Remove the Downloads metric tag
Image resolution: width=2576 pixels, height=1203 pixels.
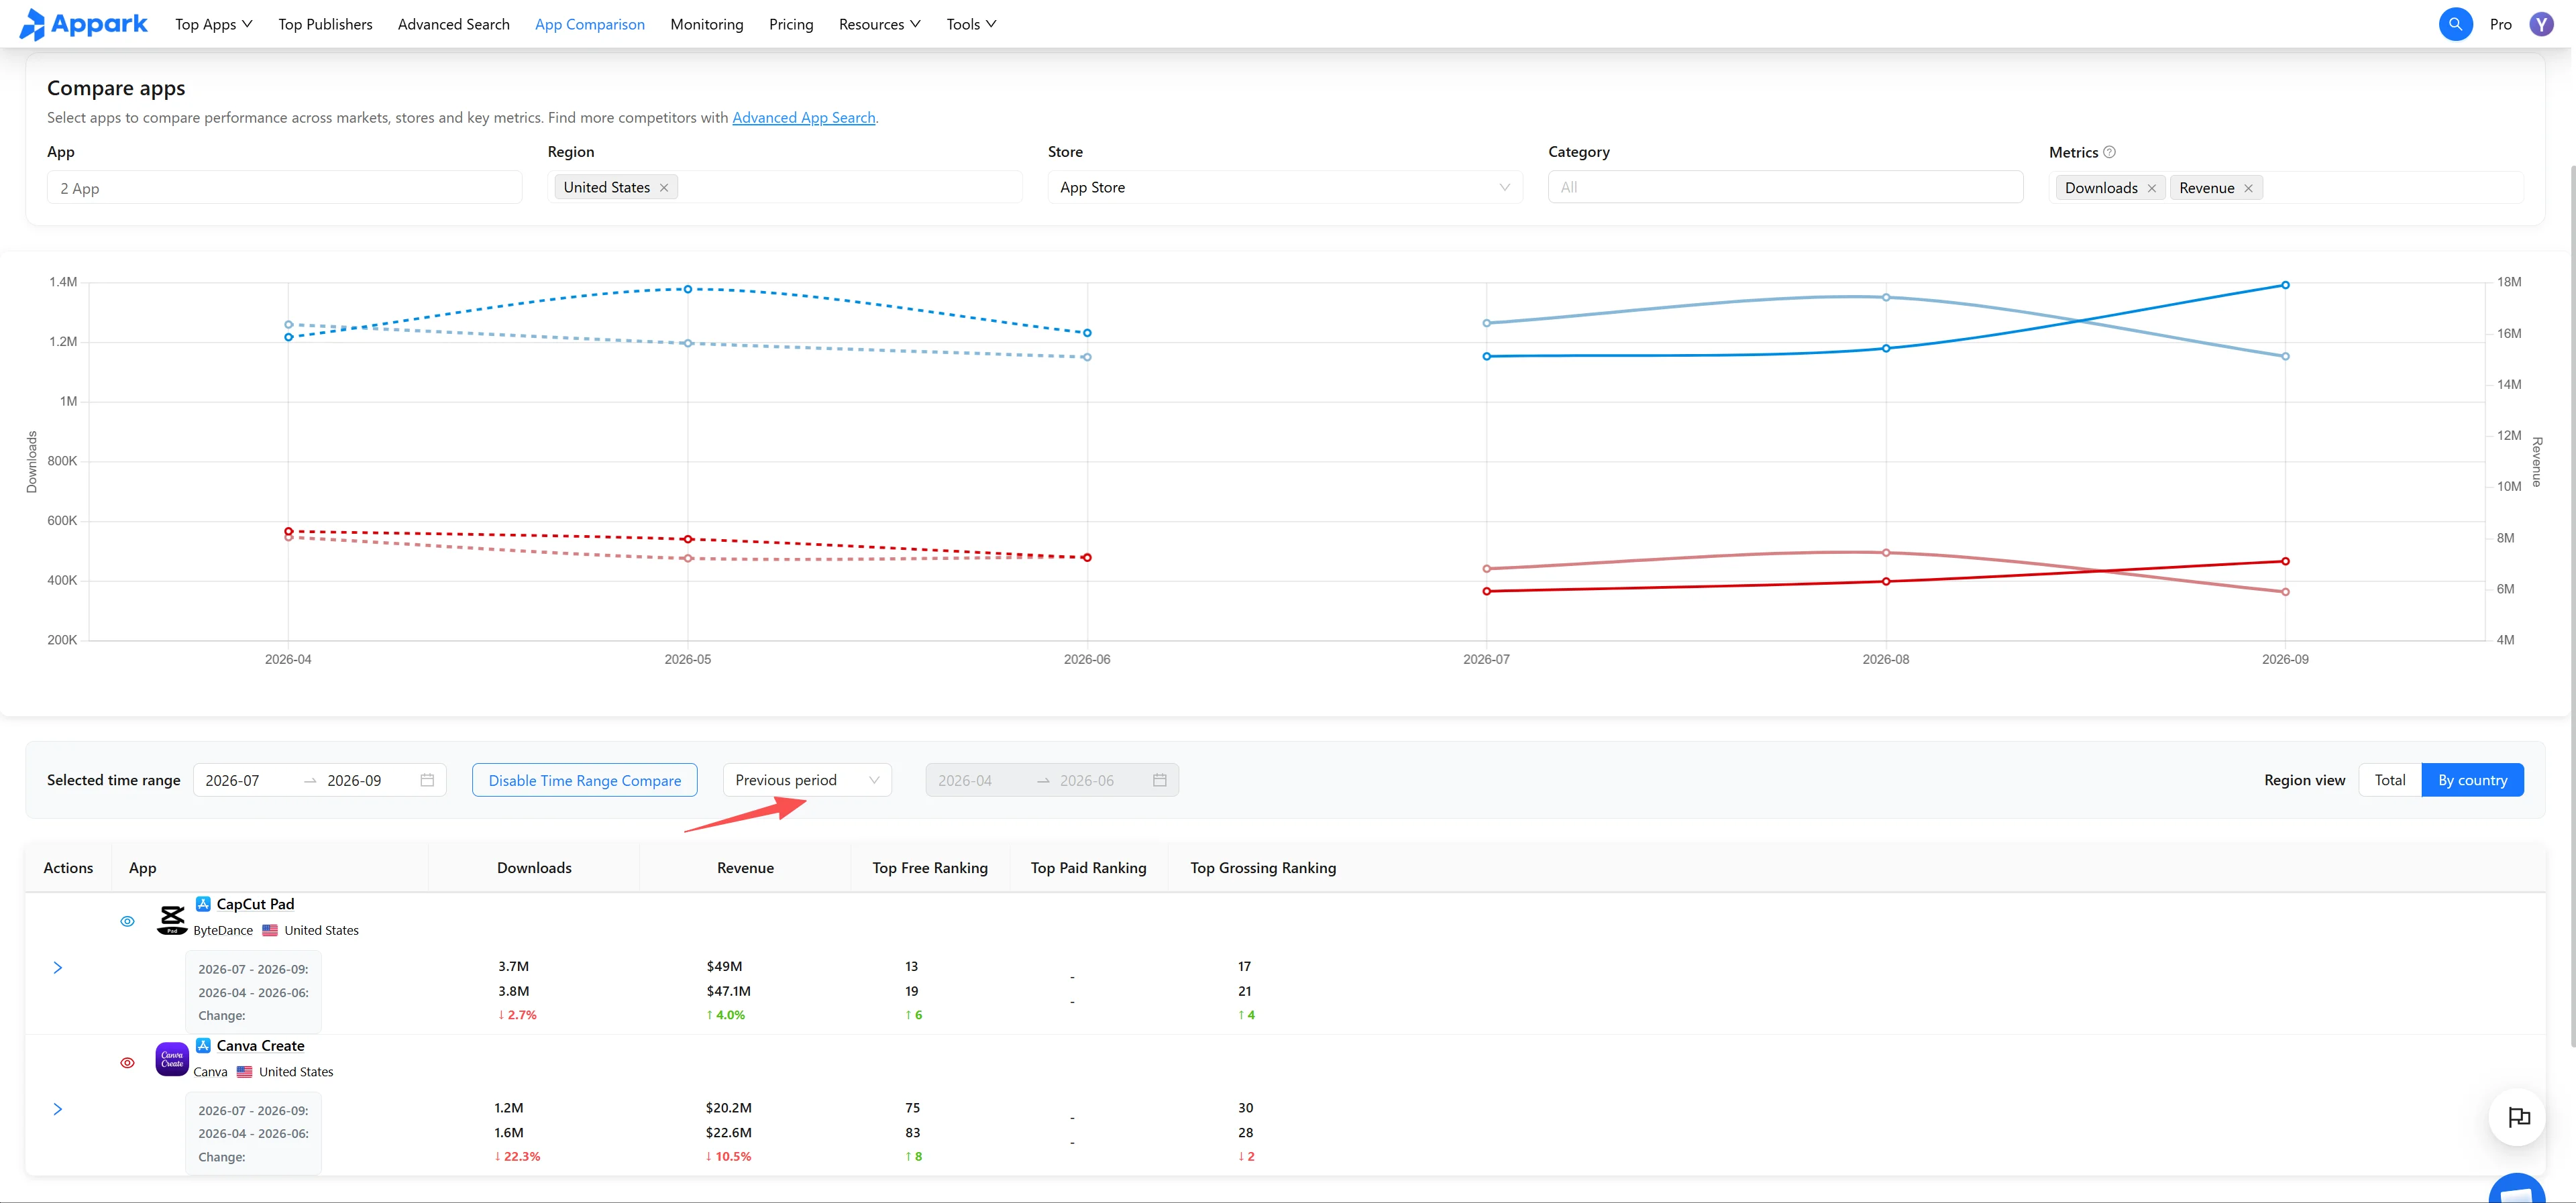tap(2151, 188)
